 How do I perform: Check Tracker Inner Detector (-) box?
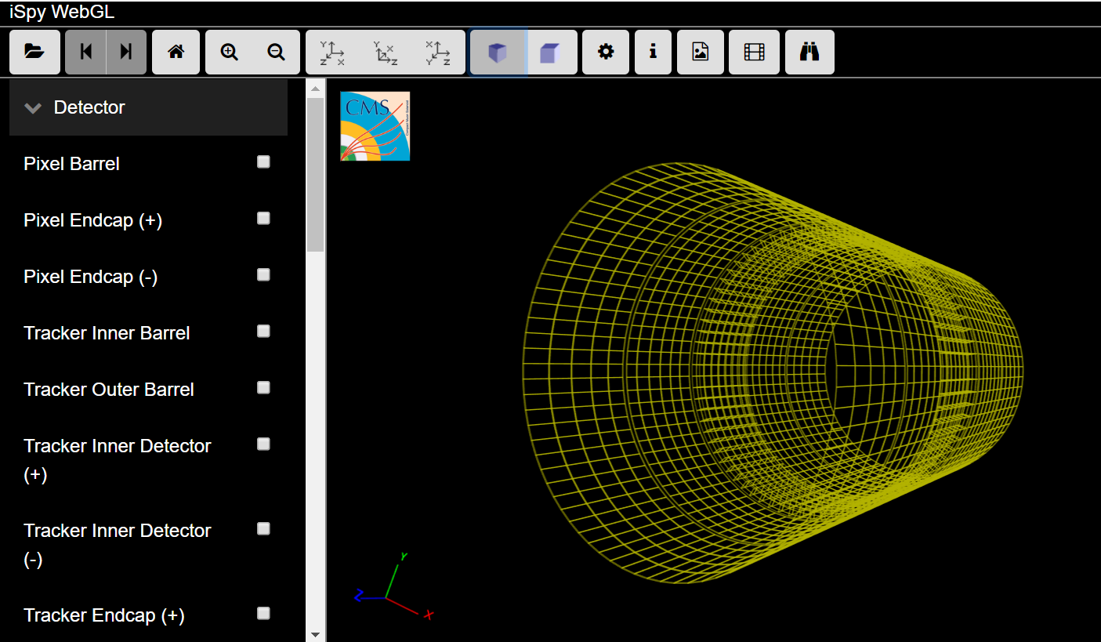(x=264, y=529)
